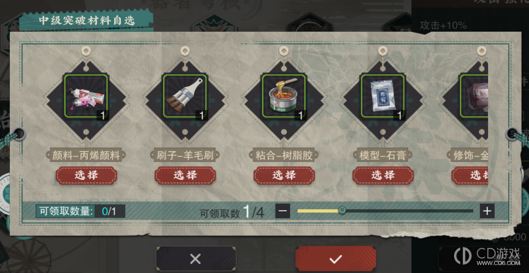Click the 颜料-丙烯颜料 name label

coord(86,156)
